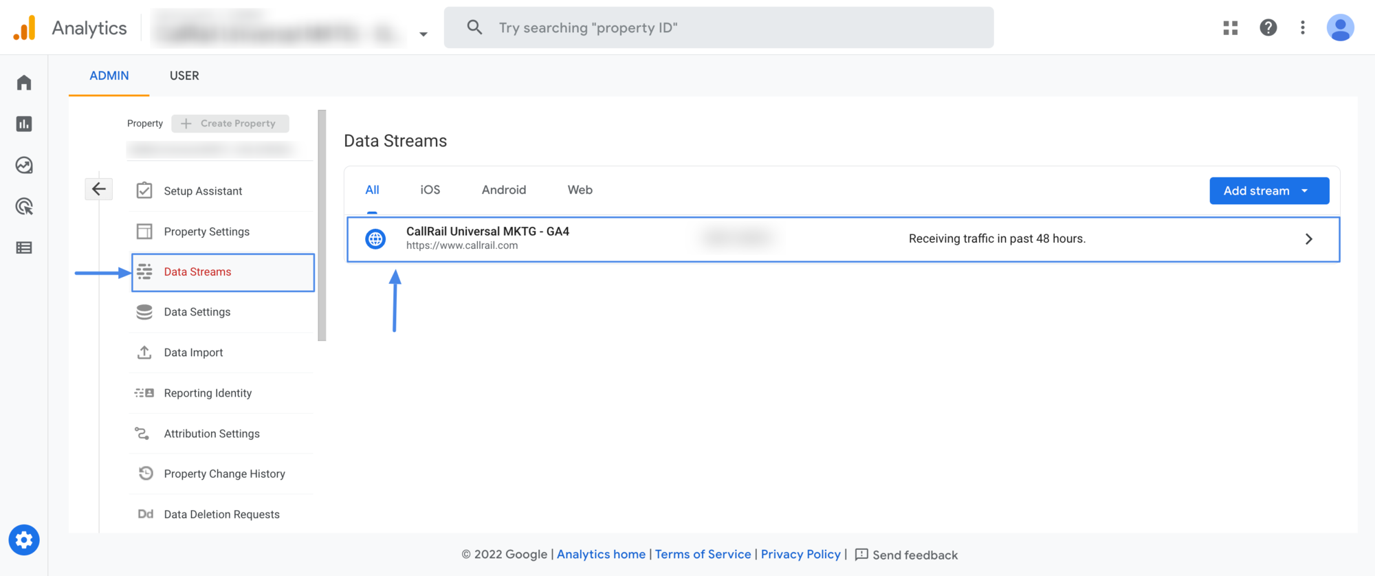The width and height of the screenshot is (1375, 576).
Task: Click the Send feedback icon
Action: (861, 555)
